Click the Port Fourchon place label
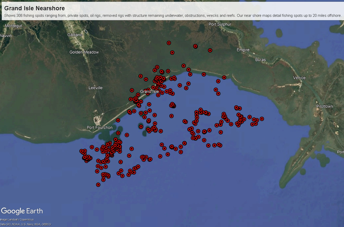This screenshot has width=344, height=227. coord(99,128)
